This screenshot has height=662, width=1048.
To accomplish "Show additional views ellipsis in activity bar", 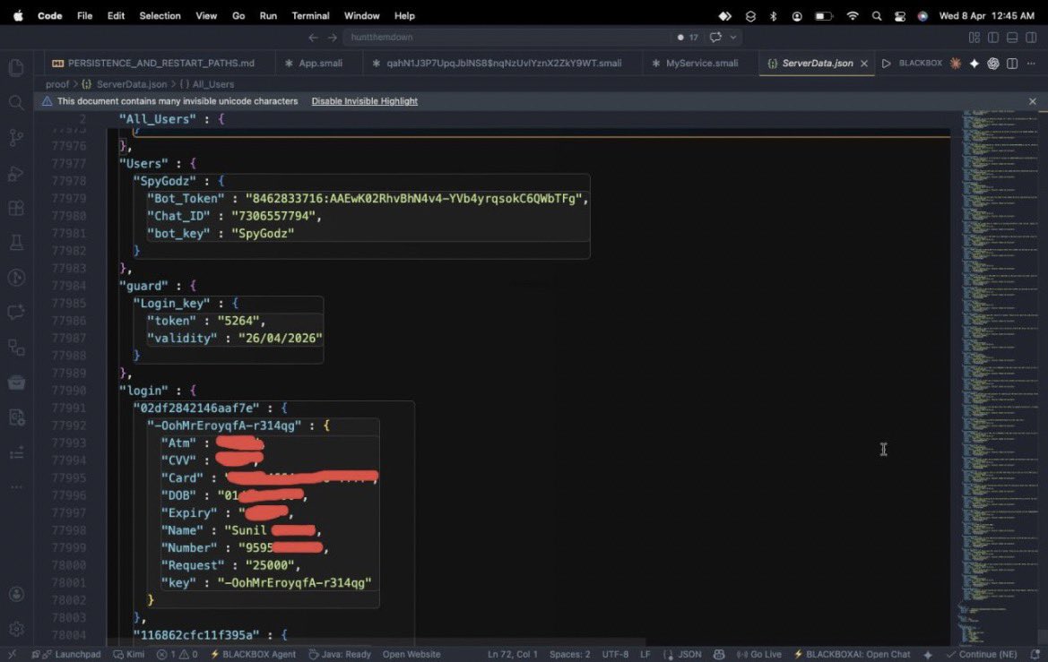I will point(16,487).
